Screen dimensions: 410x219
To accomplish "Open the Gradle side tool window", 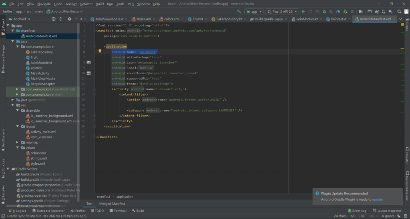I will point(407,25).
